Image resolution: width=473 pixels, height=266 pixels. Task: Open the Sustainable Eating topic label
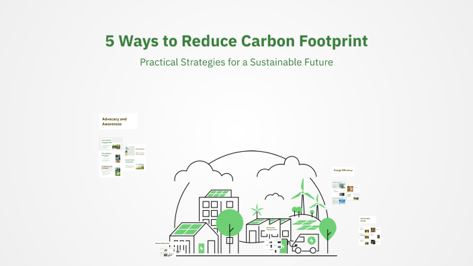368,220
